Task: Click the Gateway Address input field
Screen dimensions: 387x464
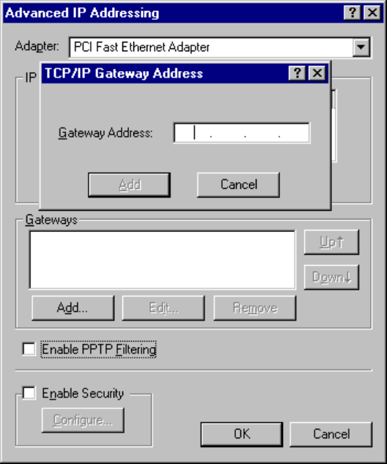Action: 241,133
